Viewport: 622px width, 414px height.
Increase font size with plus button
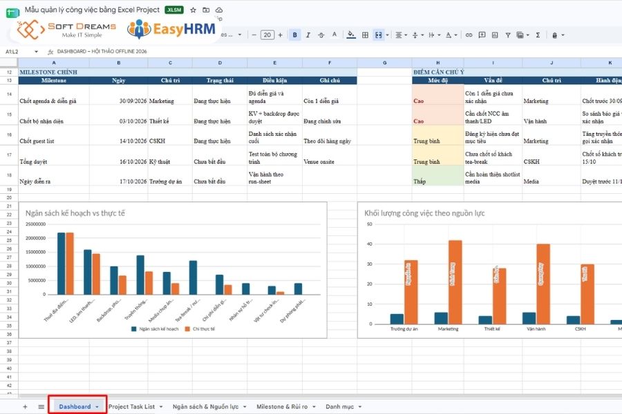tap(280, 35)
